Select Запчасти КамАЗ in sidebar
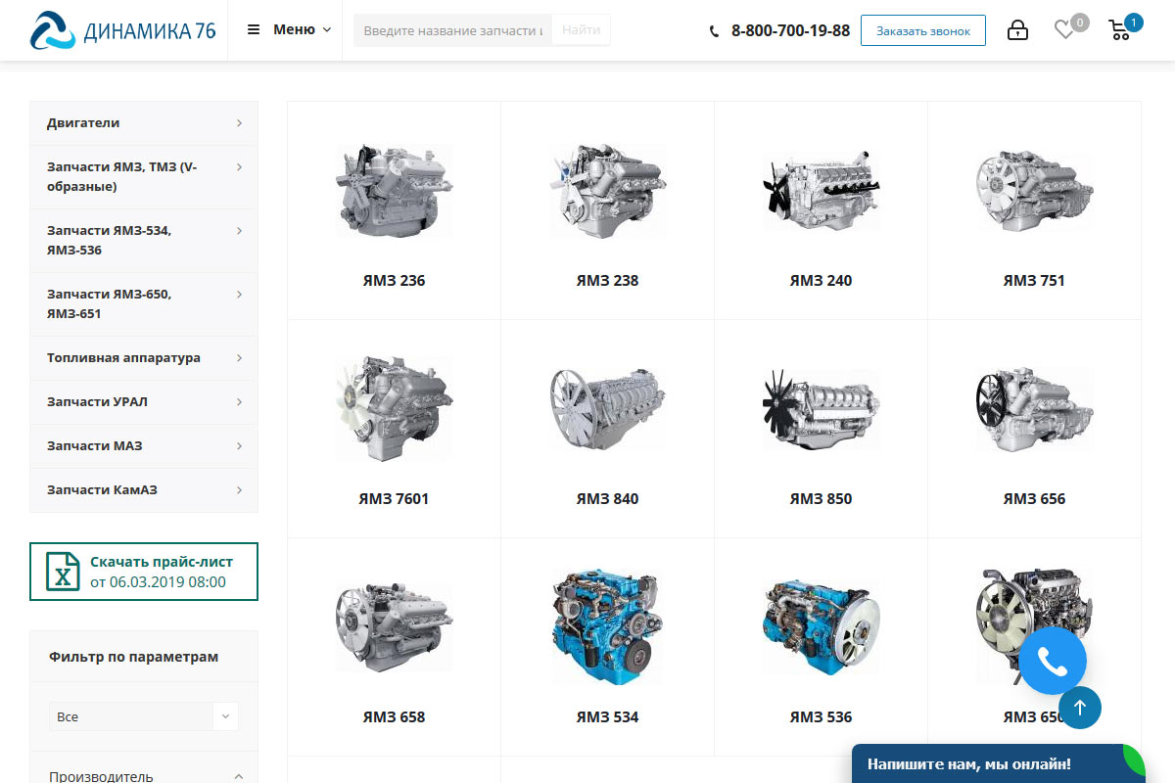This screenshot has width=1175, height=783. coord(102,490)
